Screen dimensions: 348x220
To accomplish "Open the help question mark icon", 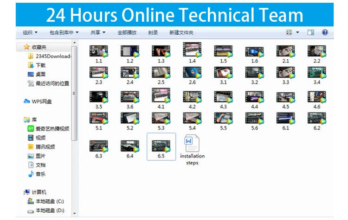I will tap(325, 32).
